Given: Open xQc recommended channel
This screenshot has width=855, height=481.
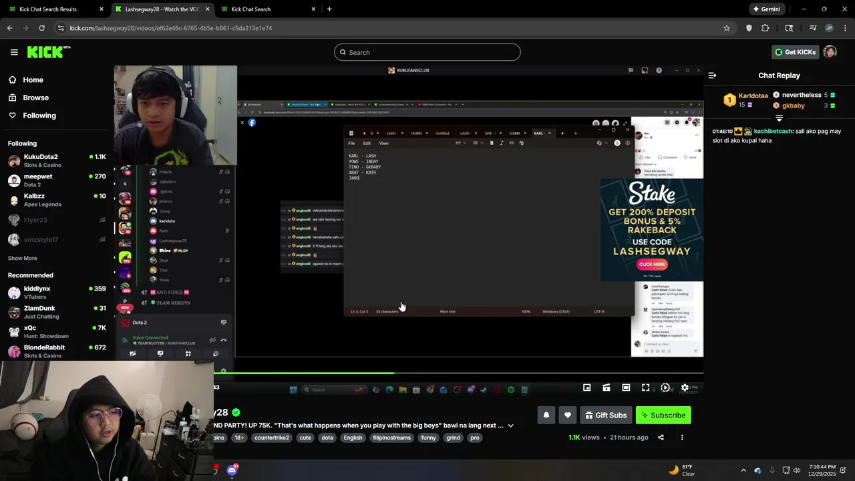Looking at the screenshot, I should 57,331.
